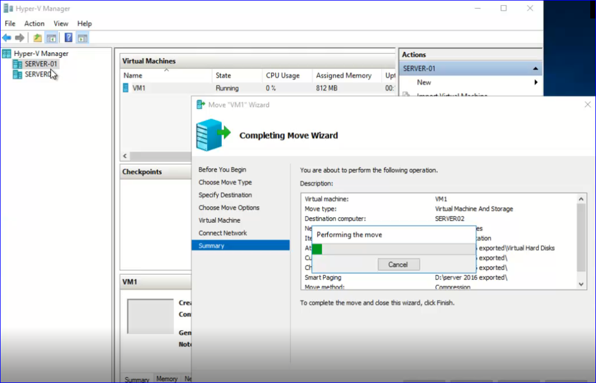Open the Action menu
Screen dimensions: 596x383
(x=34, y=23)
